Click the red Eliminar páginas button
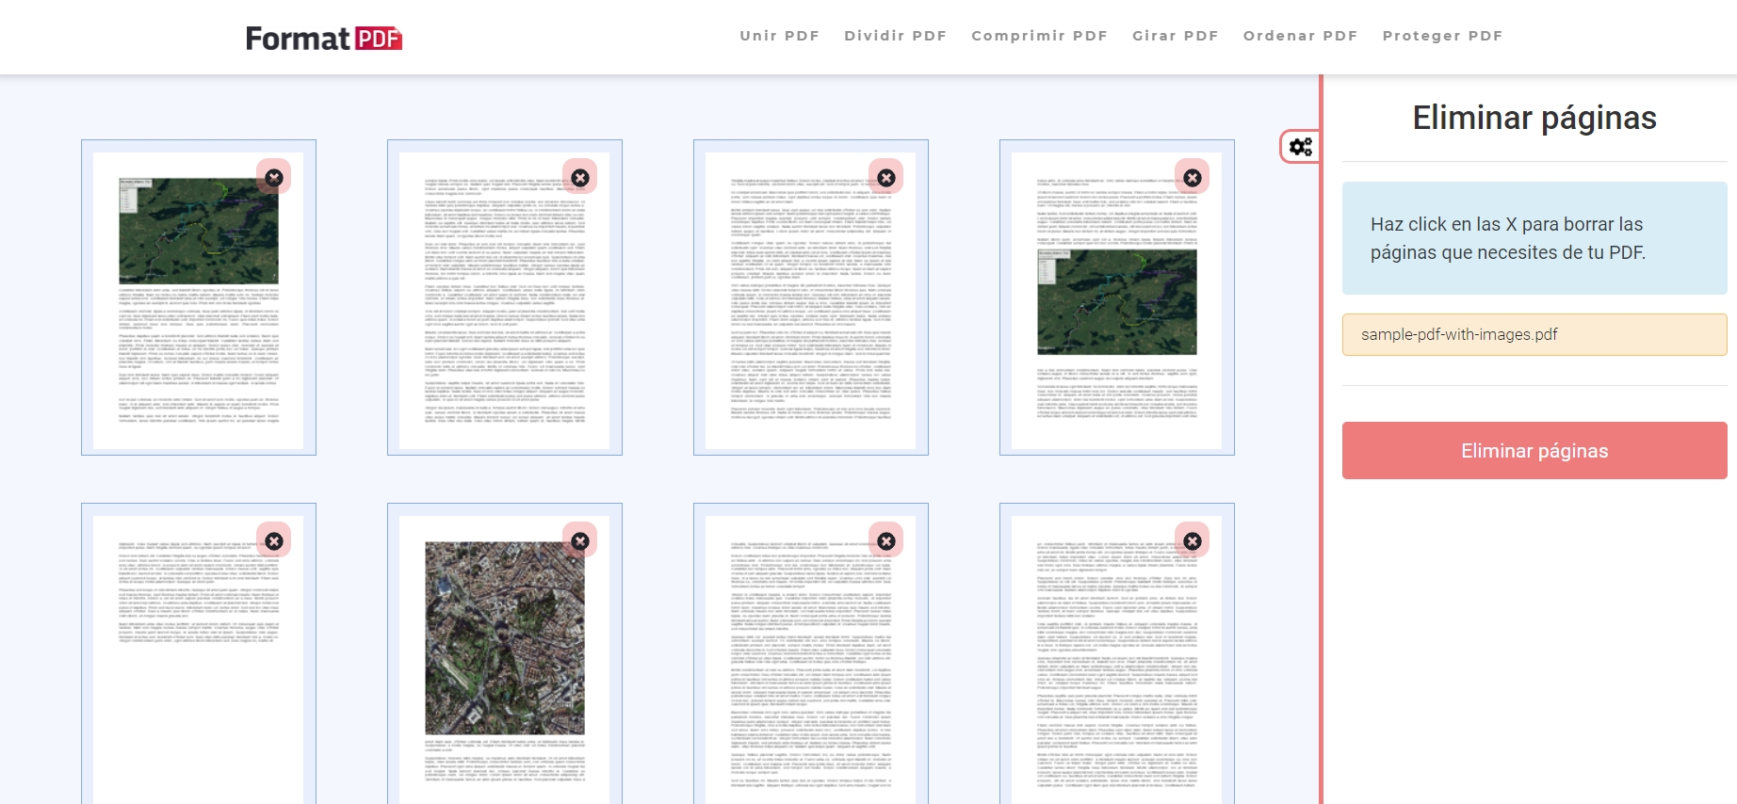 (1534, 451)
